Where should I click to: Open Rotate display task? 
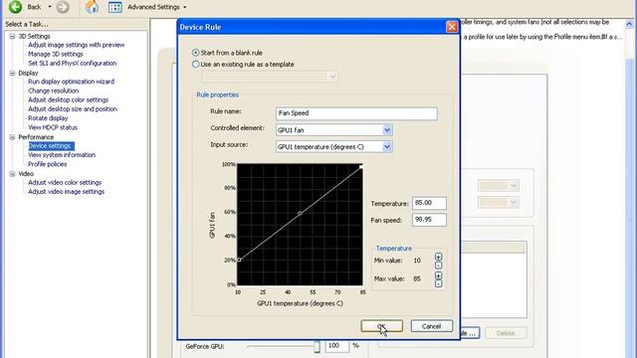point(48,118)
